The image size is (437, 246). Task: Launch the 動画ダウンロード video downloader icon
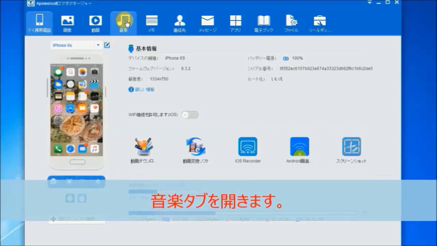(143, 147)
